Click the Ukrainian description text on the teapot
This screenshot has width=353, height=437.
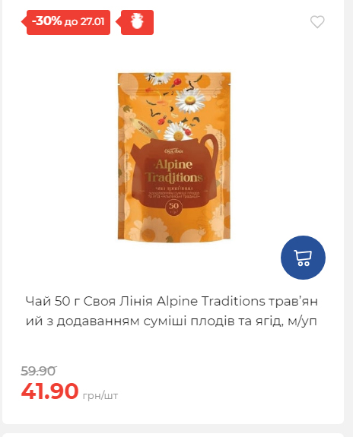click(174, 192)
